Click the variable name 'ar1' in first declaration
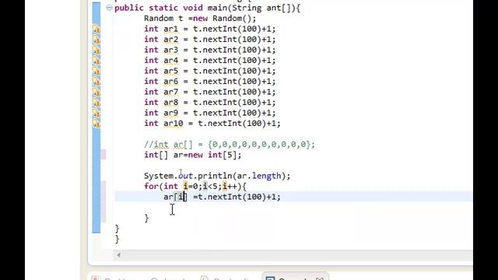Viewport: 498px width, 280px height. [171, 30]
